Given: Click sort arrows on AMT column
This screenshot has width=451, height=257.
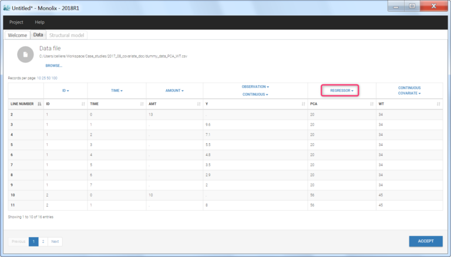Looking at the screenshot, I should 199,104.
